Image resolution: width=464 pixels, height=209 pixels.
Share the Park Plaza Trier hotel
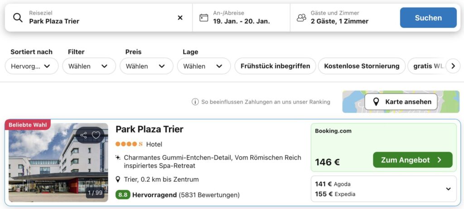click(84, 135)
